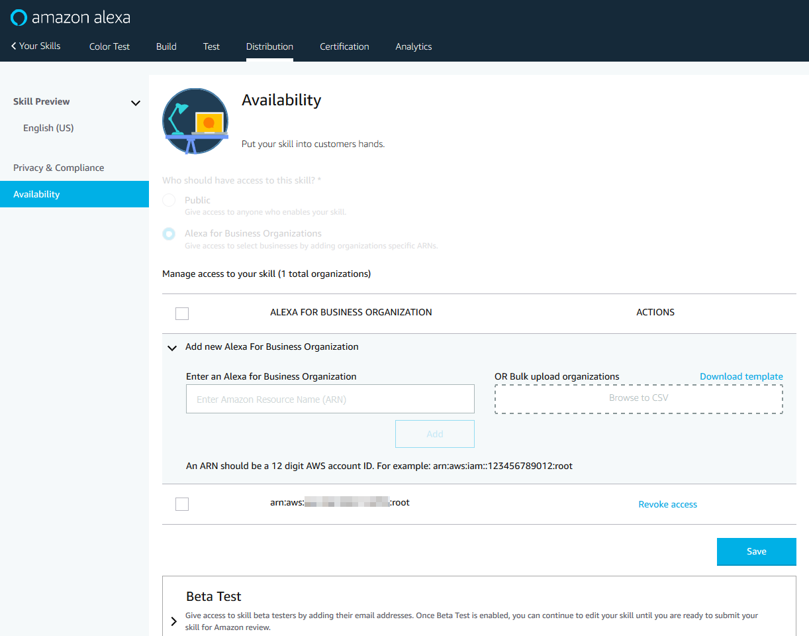Screen dimensions: 809x636
Task: Click the Save button
Action: [756, 551]
